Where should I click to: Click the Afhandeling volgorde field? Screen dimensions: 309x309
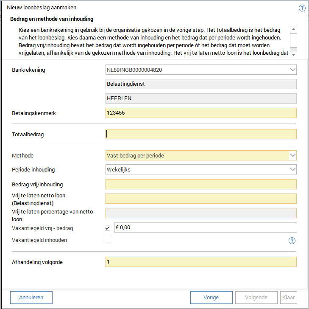200,262
